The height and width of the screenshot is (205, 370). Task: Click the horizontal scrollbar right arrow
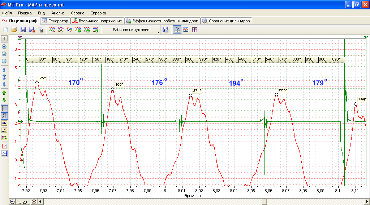(x=367, y=202)
